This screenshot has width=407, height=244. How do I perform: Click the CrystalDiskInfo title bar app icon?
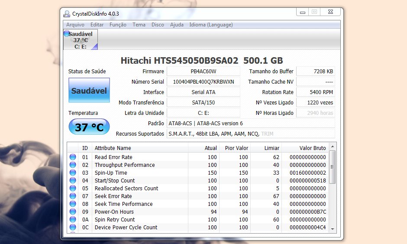click(67, 13)
